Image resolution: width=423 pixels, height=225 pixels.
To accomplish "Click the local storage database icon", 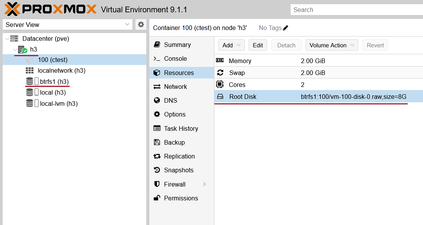I will click(30, 92).
